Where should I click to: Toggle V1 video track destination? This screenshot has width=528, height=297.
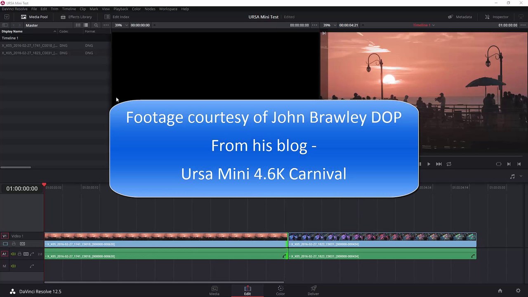[5, 236]
